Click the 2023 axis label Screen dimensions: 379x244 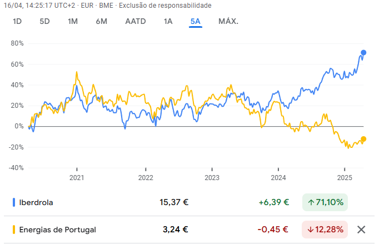tap(212, 178)
